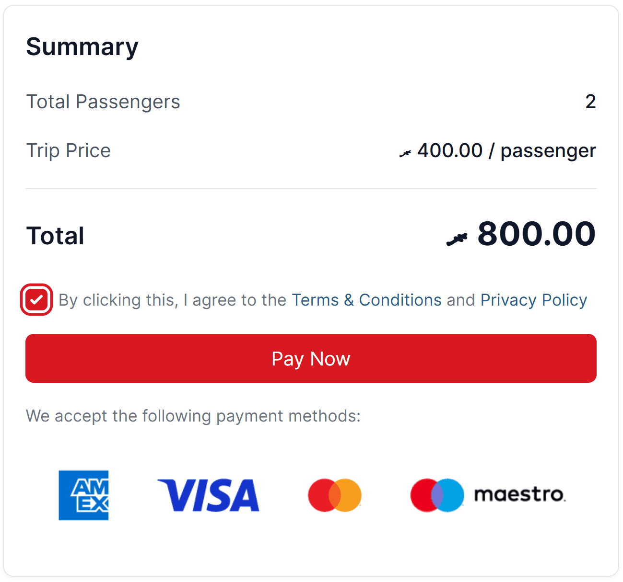Select the Maestro payment option
This screenshot has height=582, width=623.
pos(488,495)
